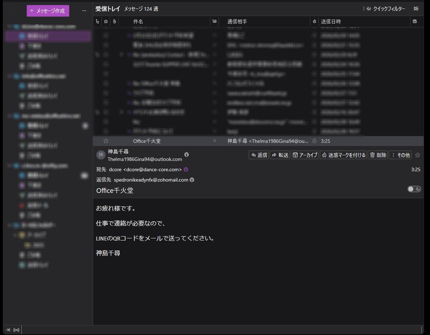Viewport: 430px width, 335px height.
Task: Click body text お疲れ様です。
Action: tap(116, 208)
